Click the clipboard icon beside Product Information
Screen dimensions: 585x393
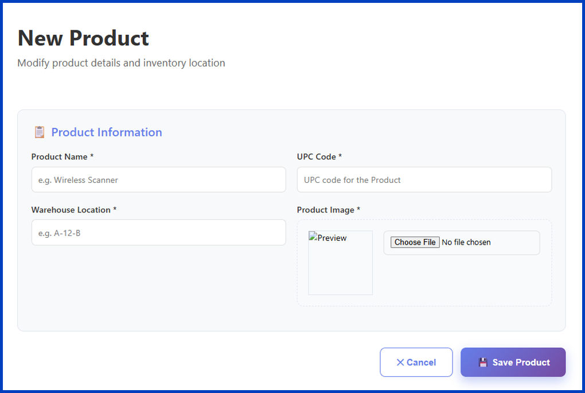pos(40,132)
